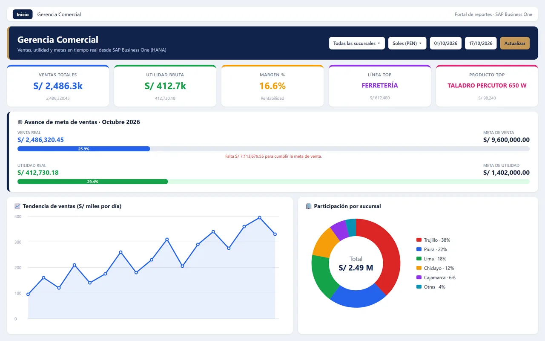This screenshot has height=341, width=545.
Task: Click the green Lima legend swatch
Action: (x=419, y=259)
